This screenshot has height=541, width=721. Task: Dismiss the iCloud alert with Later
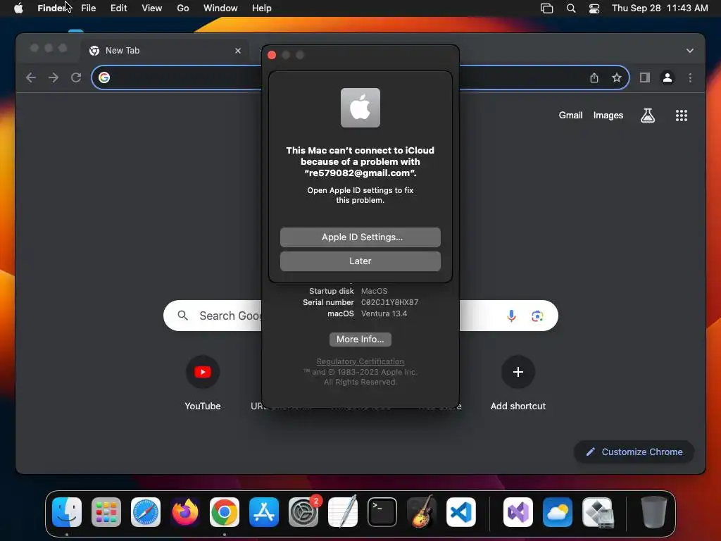click(360, 261)
